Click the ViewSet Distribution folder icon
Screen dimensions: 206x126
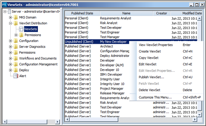(16, 23)
